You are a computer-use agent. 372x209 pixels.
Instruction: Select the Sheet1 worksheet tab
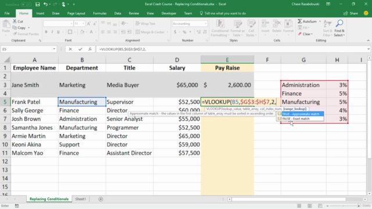80,199
